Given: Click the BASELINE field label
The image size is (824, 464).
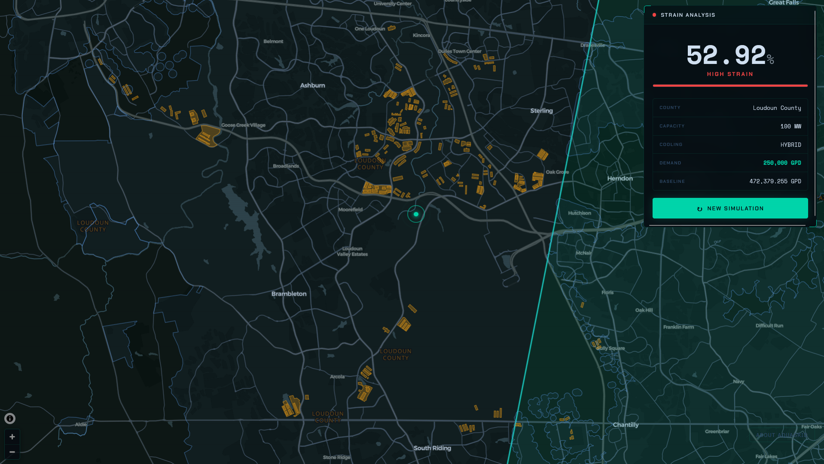Looking at the screenshot, I should click(672, 182).
